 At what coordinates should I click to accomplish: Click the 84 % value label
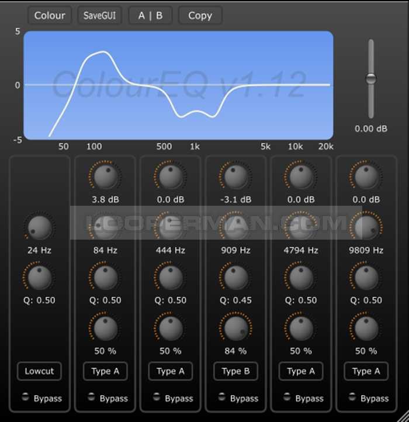[235, 351]
